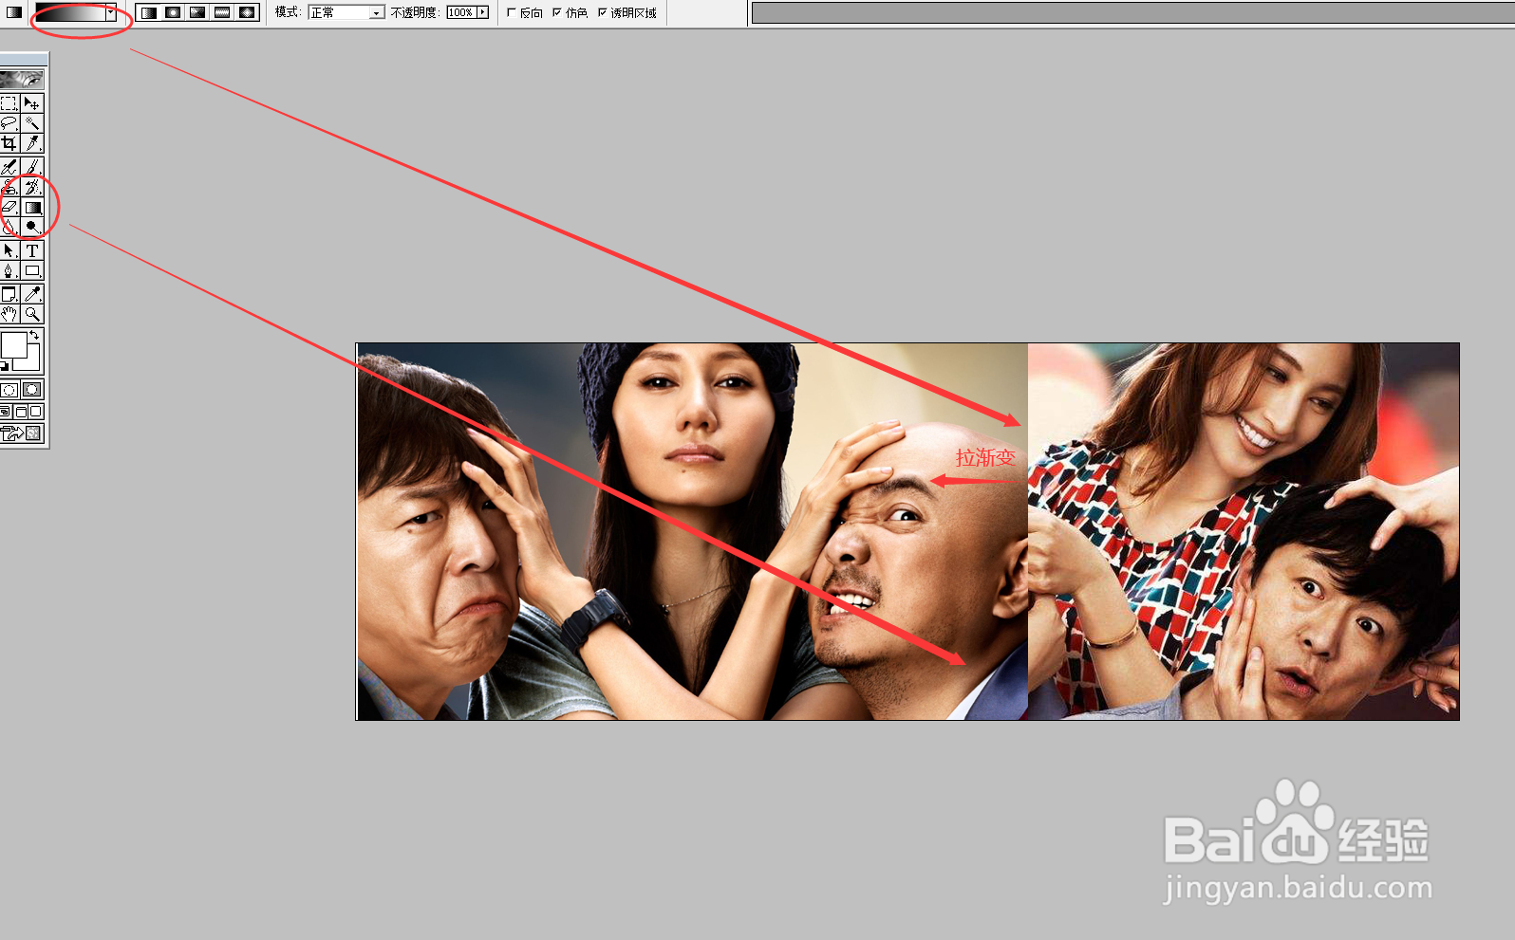Choose Diamond Gradient style

[x=247, y=12]
